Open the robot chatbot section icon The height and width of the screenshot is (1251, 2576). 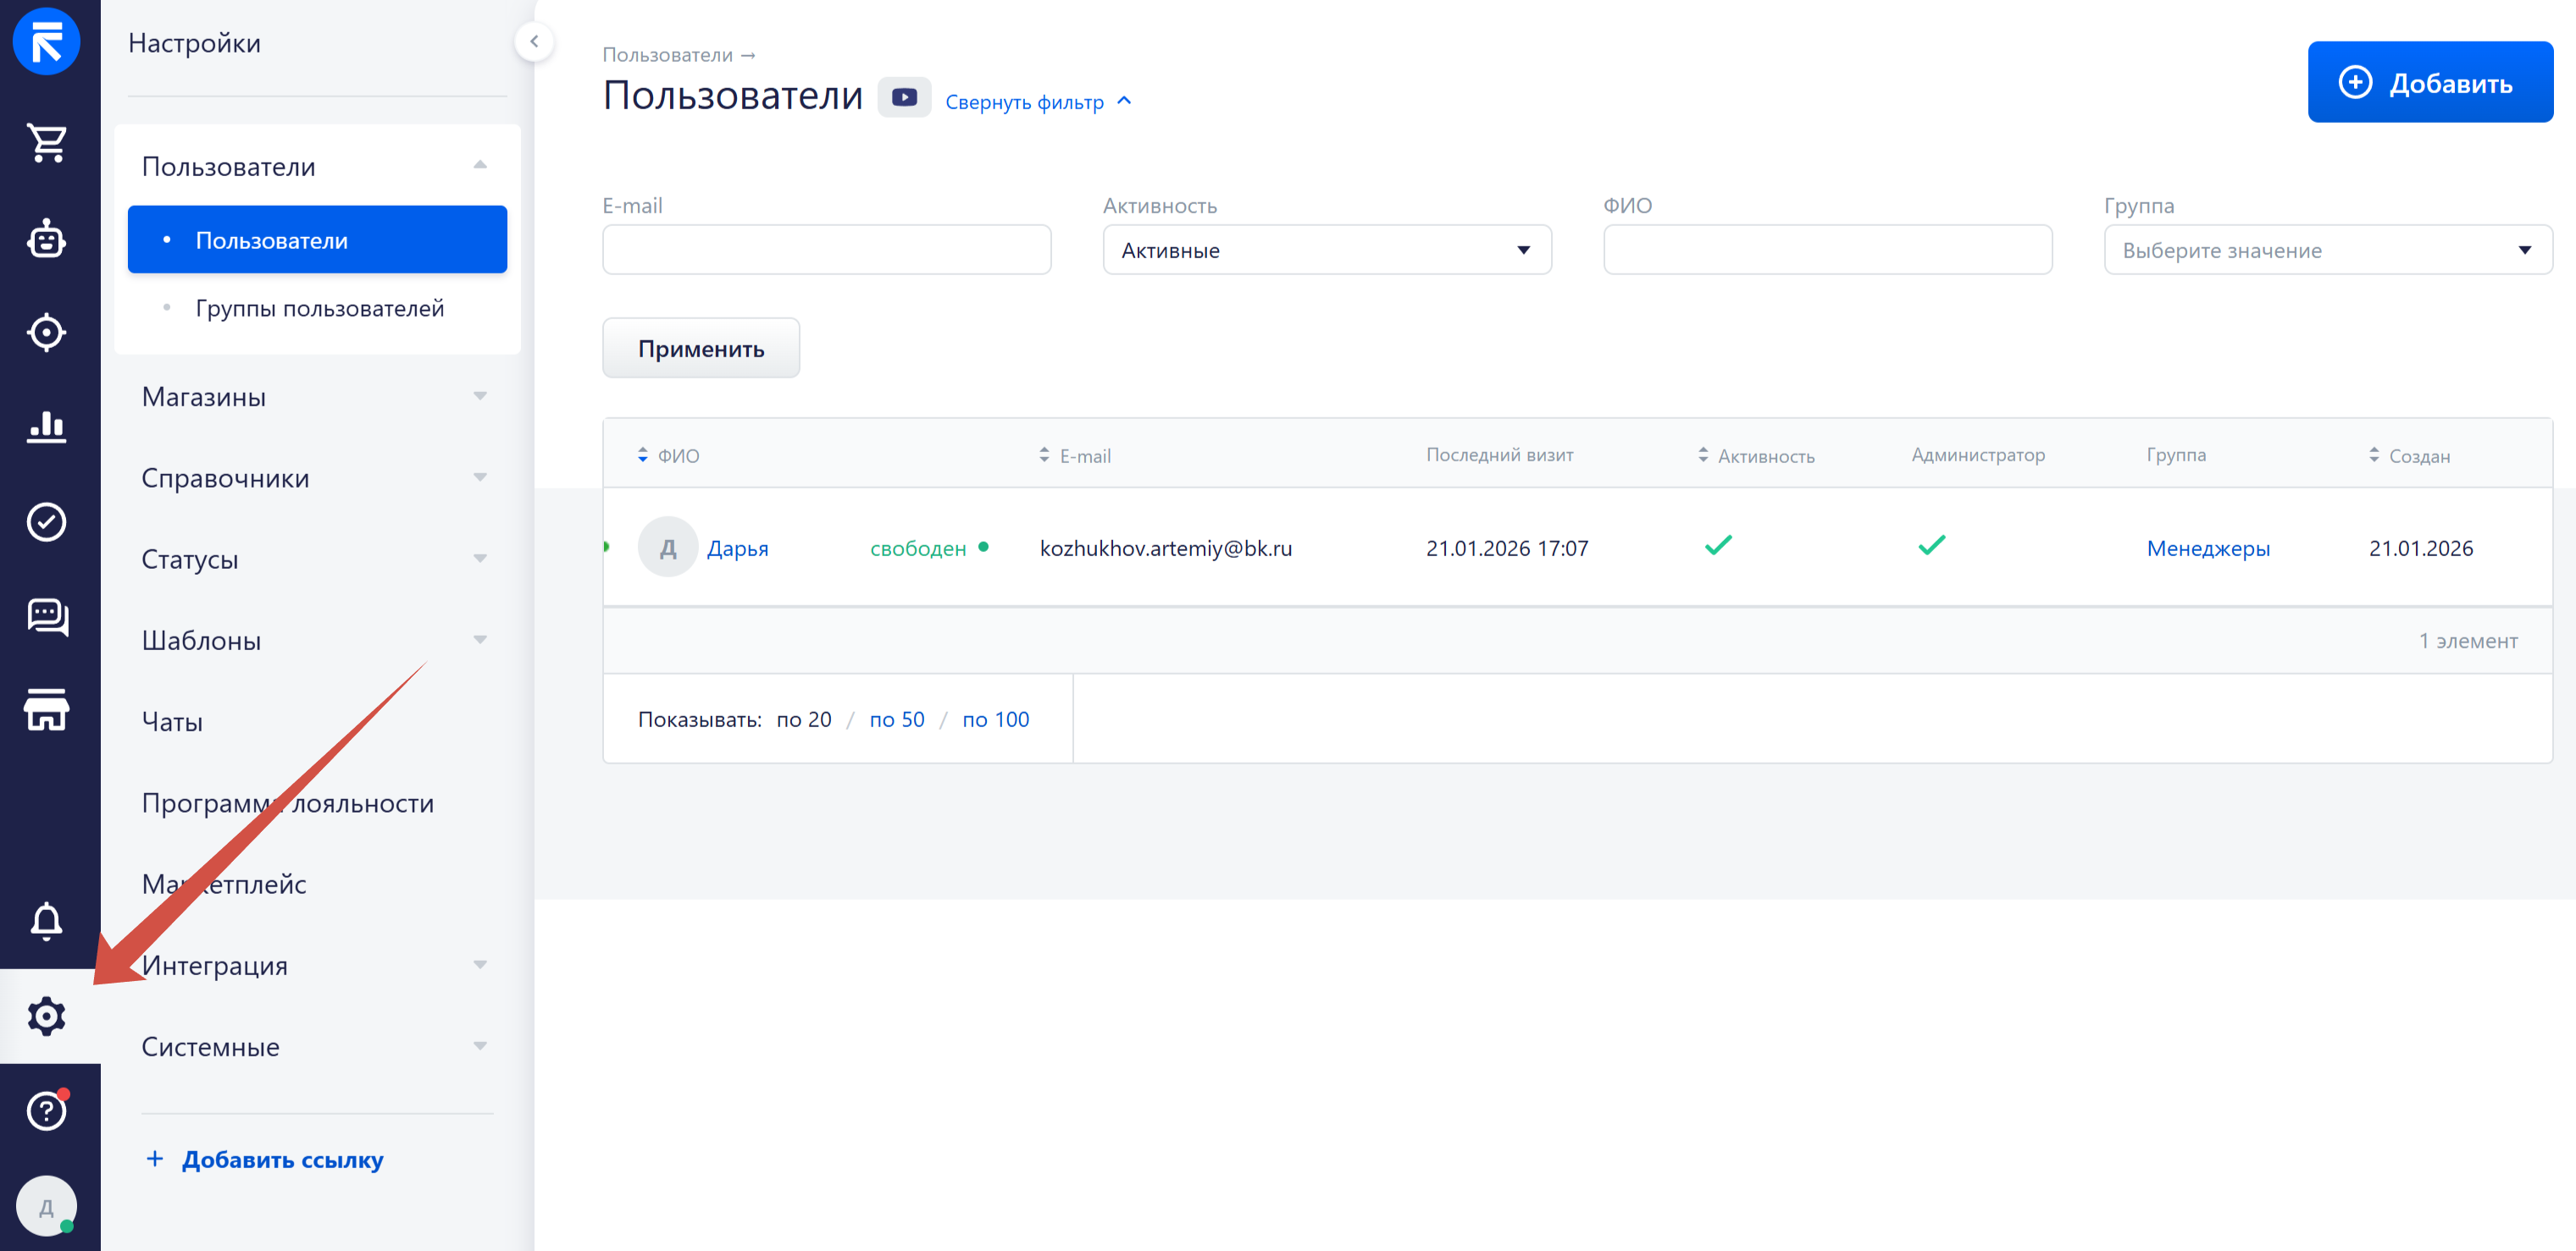[47, 240]
